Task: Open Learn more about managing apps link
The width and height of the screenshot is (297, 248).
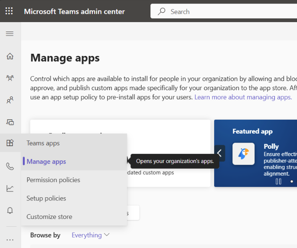Action: point(243,97)
